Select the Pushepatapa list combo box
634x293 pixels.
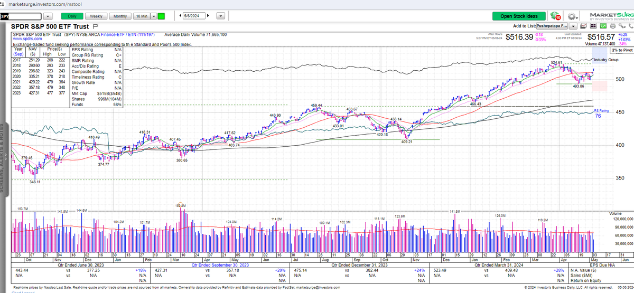(x=553, y=25)
